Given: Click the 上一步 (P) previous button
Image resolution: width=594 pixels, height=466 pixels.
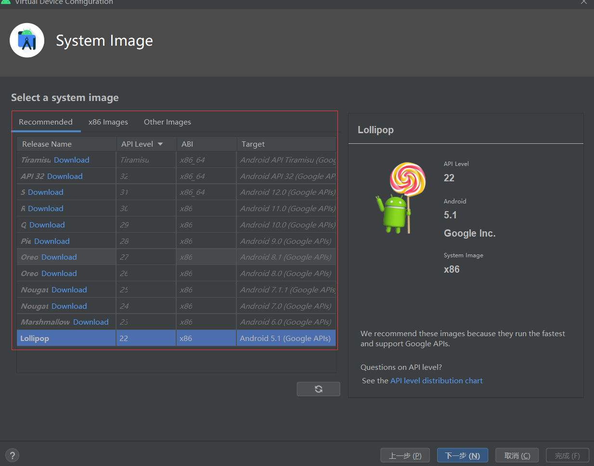Looking at the screenshot, I should [x=405, y=455].
